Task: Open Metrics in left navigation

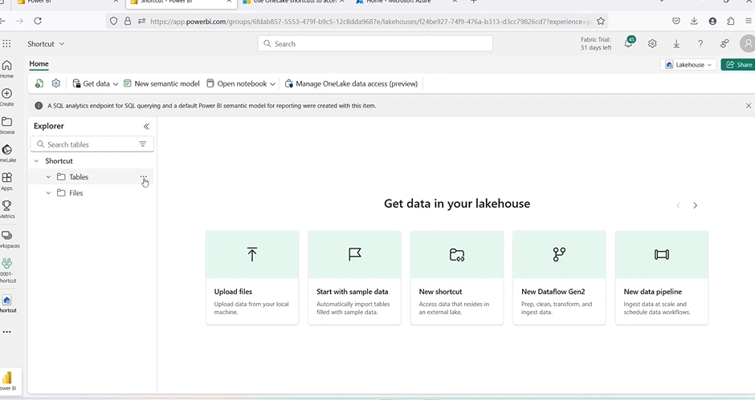Action: (6, 209)
